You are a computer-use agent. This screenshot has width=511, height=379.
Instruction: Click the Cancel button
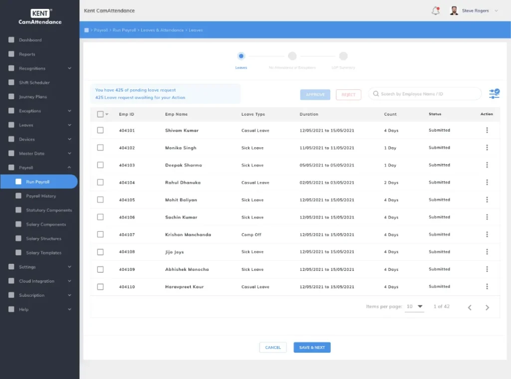tap(273, 348)
